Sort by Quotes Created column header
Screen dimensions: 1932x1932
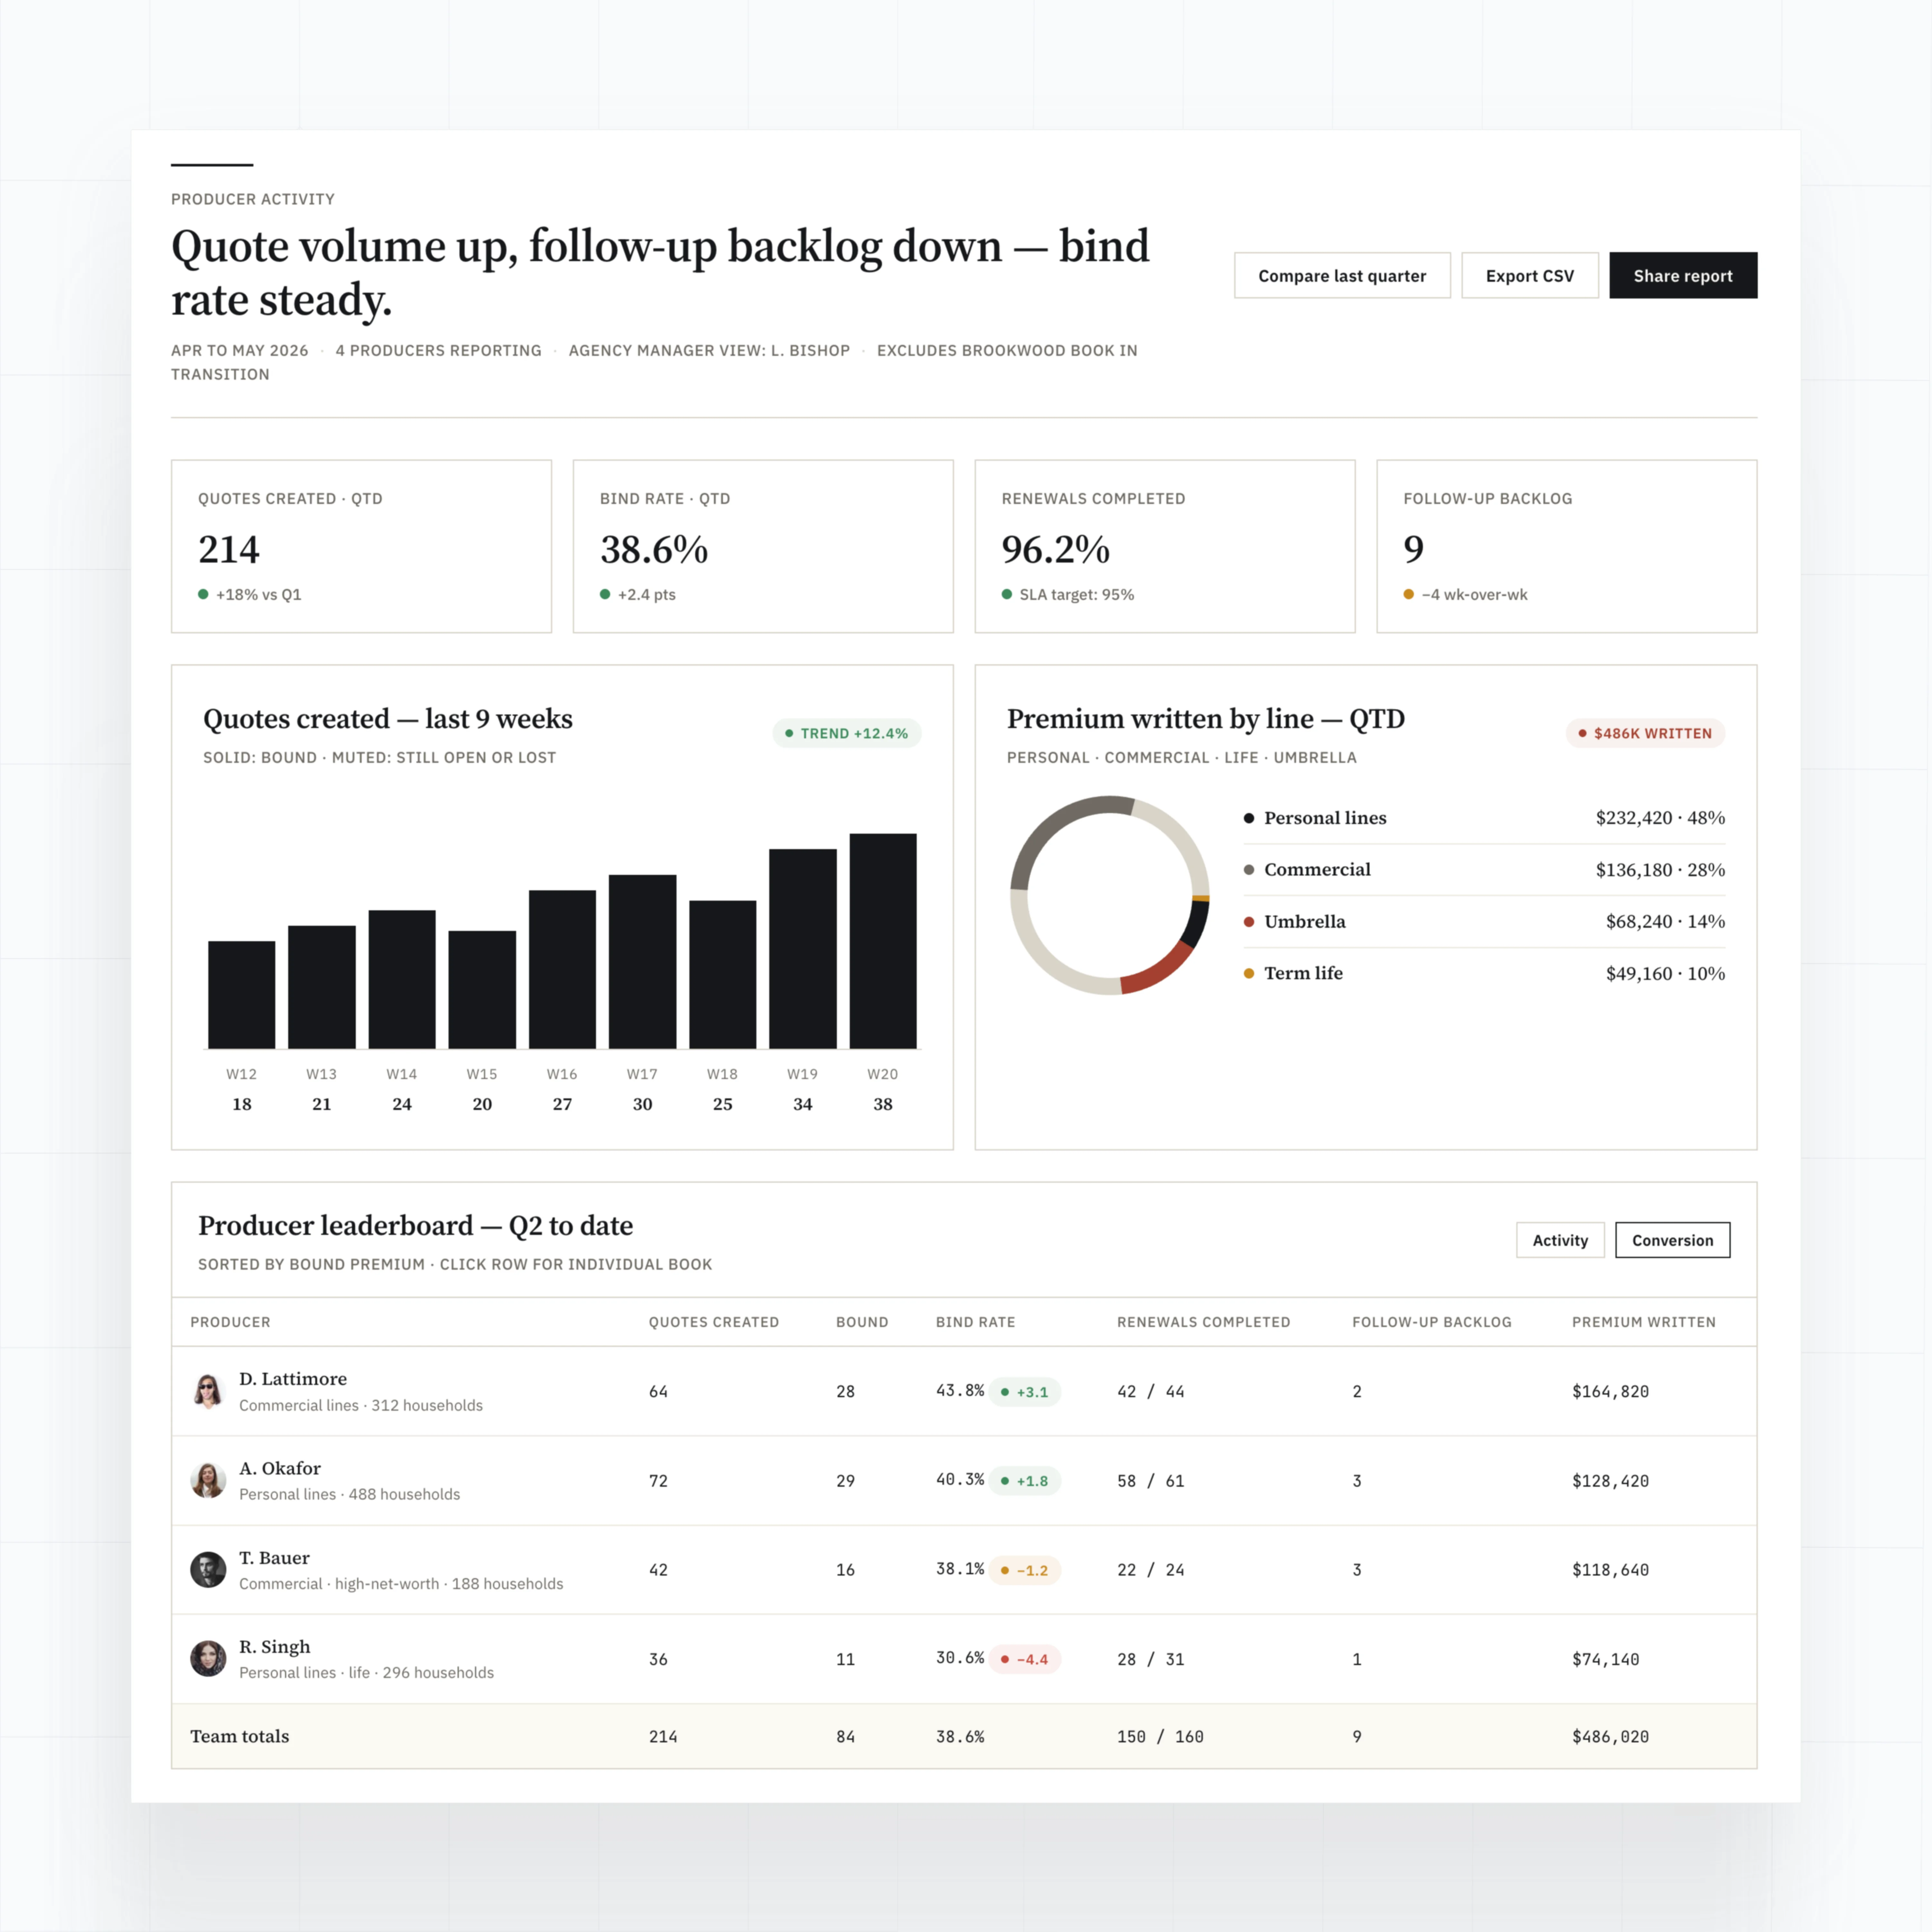point(714,1322)
